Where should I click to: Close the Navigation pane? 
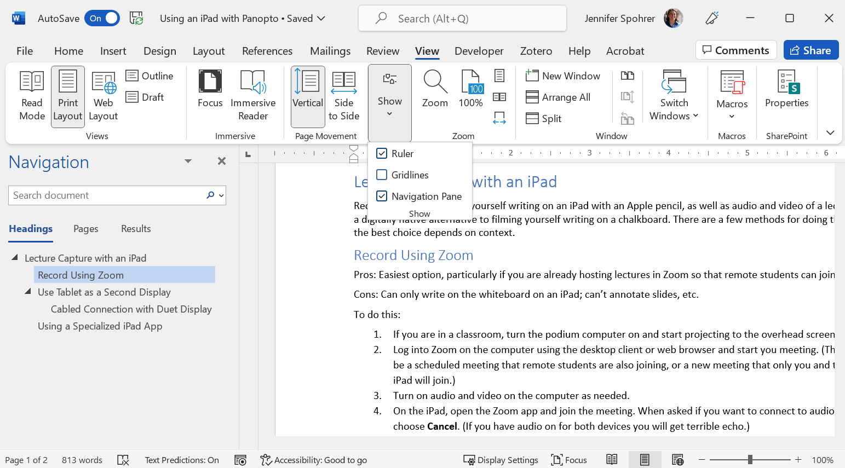[x=222, y=161]
